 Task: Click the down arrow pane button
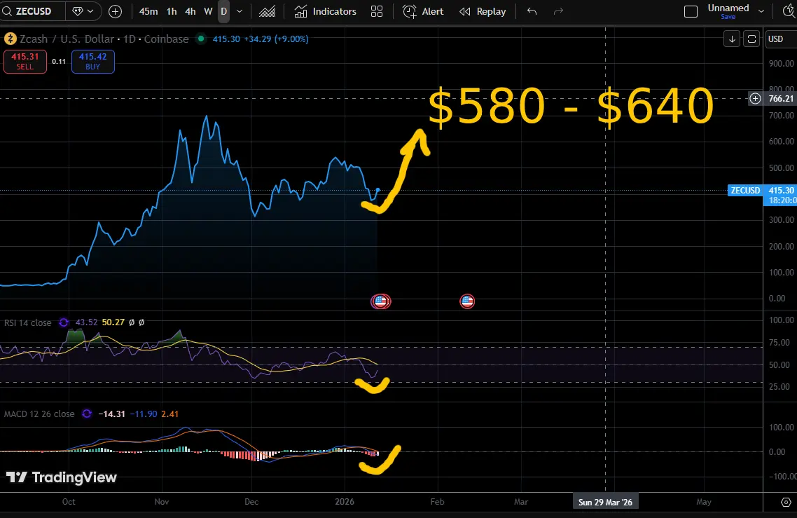click(732, 39)
